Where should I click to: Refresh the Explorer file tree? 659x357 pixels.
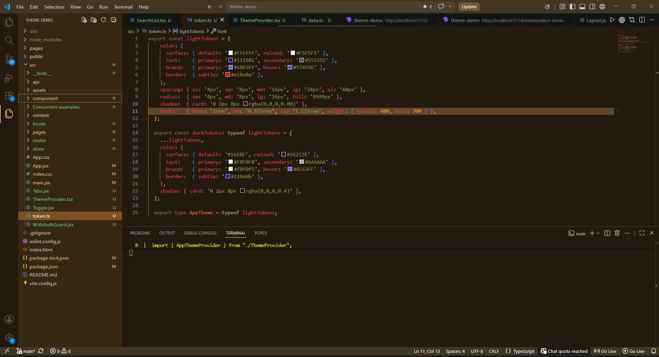point(103,20)
